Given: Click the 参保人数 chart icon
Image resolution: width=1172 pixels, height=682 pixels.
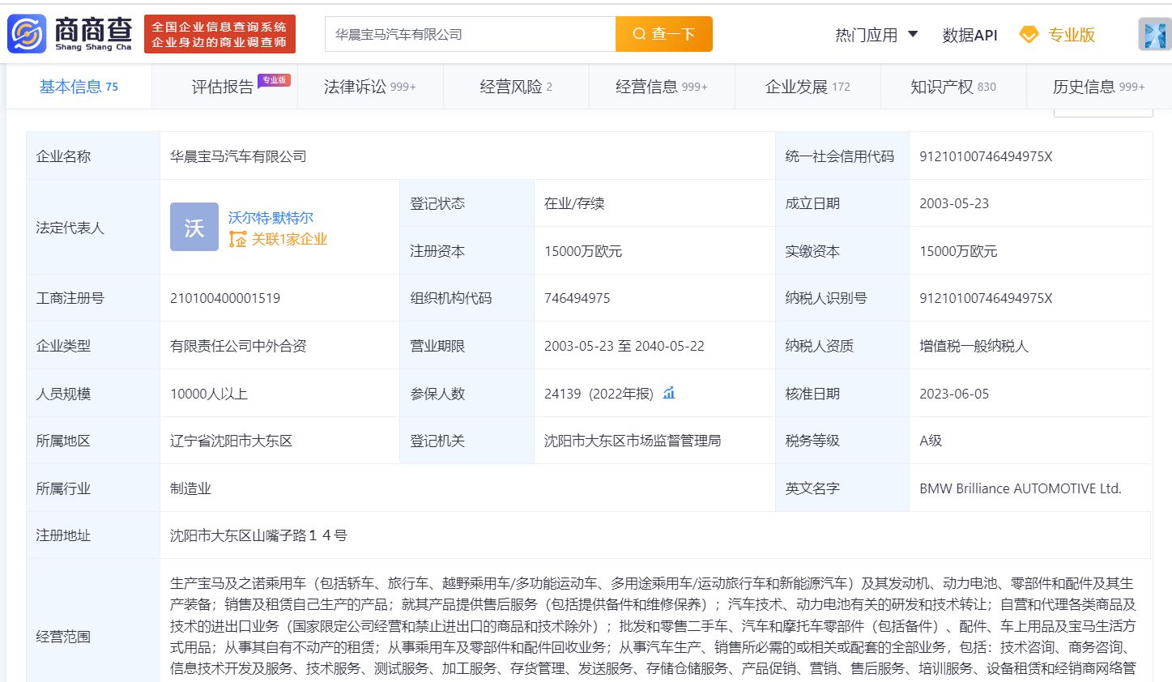Looking at the screenshot, I should tap(669, 393).
